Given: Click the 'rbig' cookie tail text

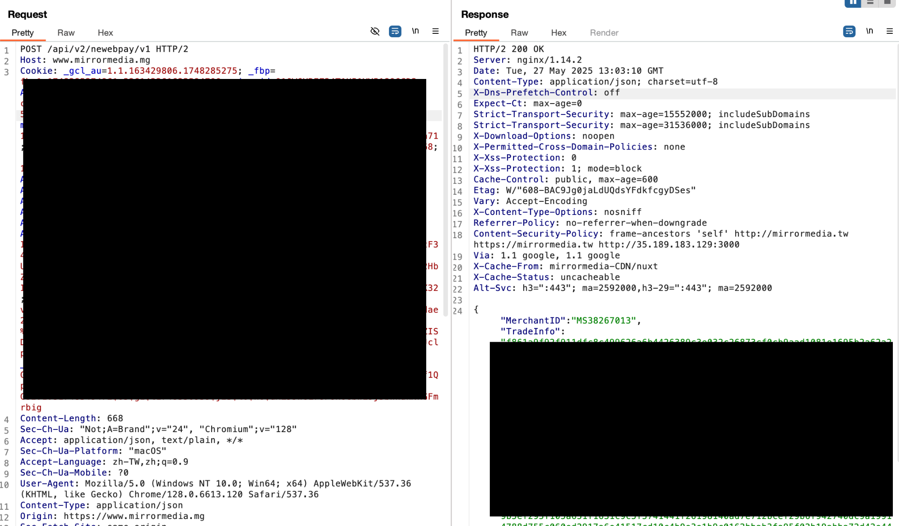Looking at the screenshot, I should pos(31,408).
